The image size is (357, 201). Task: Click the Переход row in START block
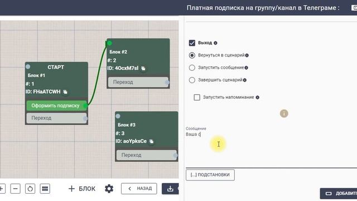56,118
